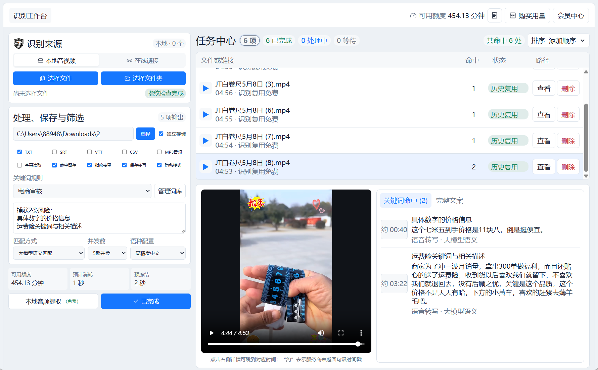598x370 pixels.
Task: Click the 指纹检查完成 status label
Action: (x=166, y=93)
